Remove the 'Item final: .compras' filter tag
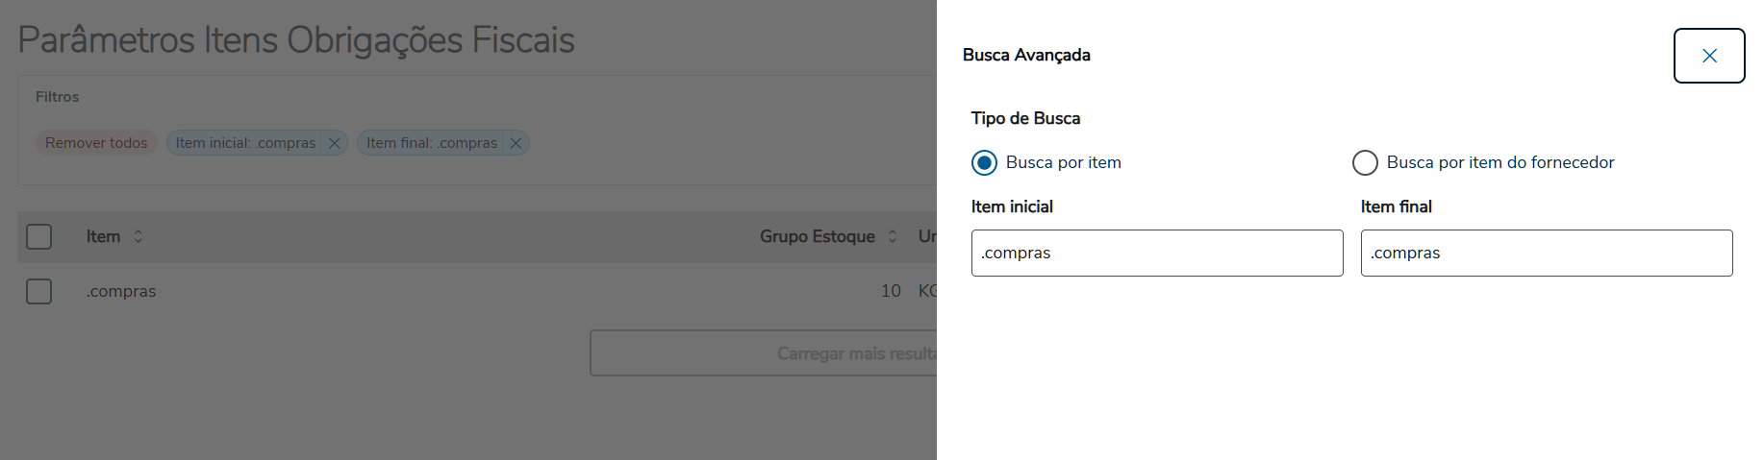The height and width of the screenshot is (460, 1764). (516, 143)
